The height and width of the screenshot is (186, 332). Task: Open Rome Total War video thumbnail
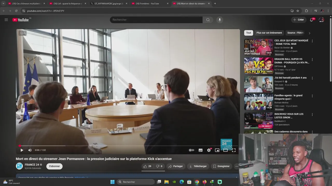259,47
